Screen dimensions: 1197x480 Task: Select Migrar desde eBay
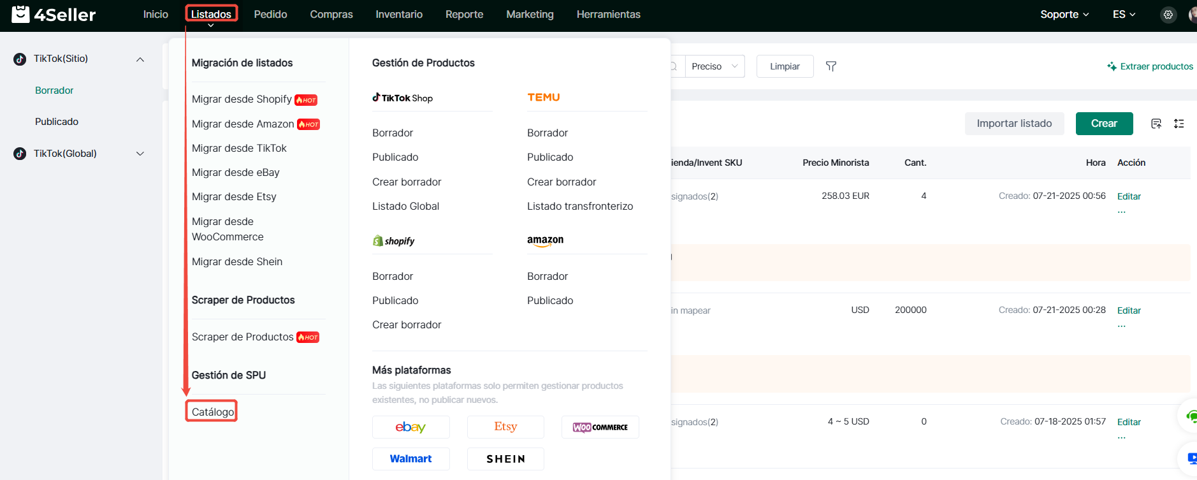pyautogui.click(x=235, y=172)
